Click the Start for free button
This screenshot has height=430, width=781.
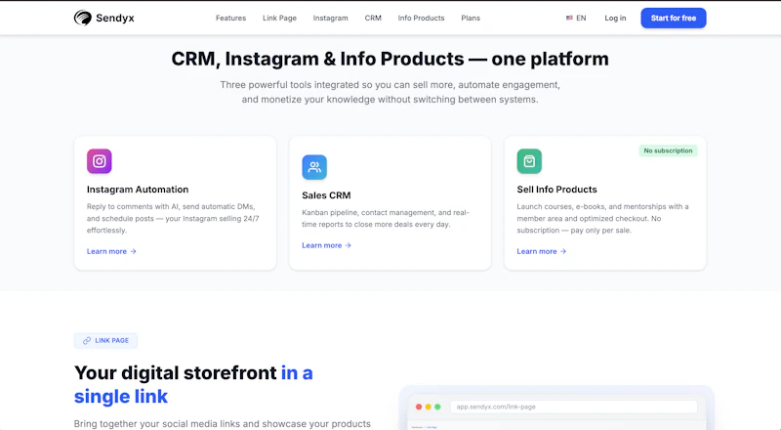(x=674, y=18)
